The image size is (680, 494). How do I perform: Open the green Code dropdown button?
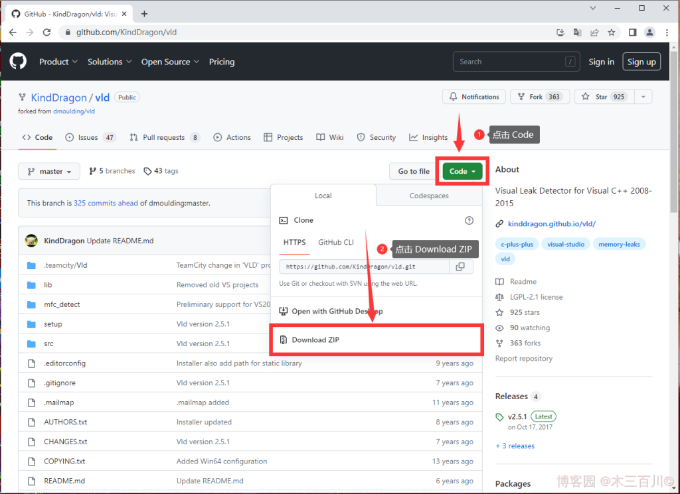click(x=462, y=171)
